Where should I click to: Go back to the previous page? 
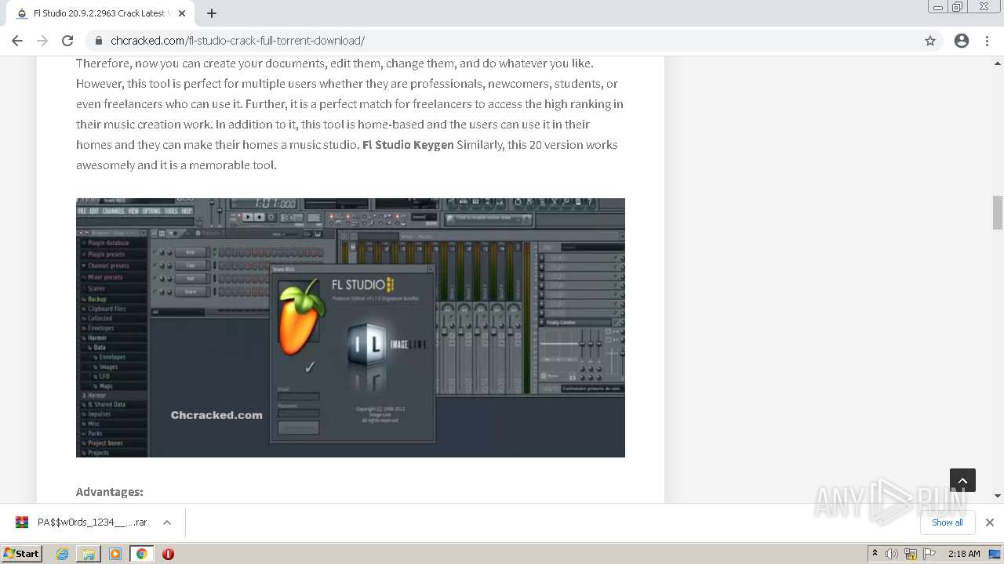pyautogui.click(x=17, y=41)
